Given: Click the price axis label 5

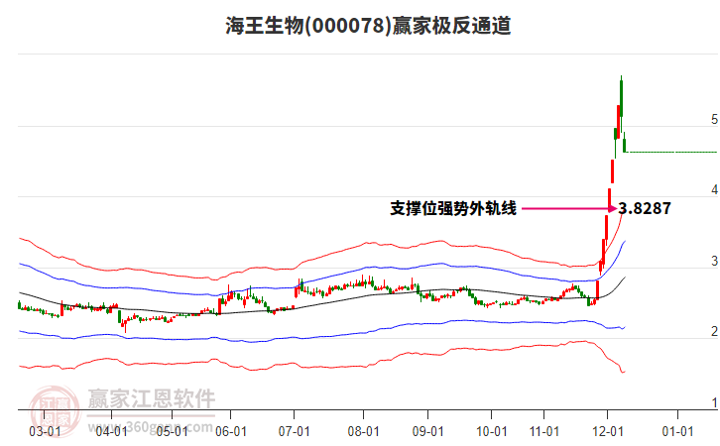Looking at the screenshot, I should point(714,120).
